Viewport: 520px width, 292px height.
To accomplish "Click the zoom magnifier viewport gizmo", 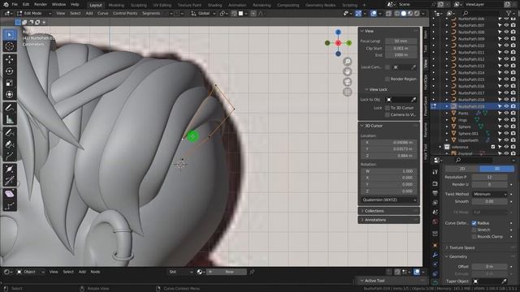I will coord(347,62).
